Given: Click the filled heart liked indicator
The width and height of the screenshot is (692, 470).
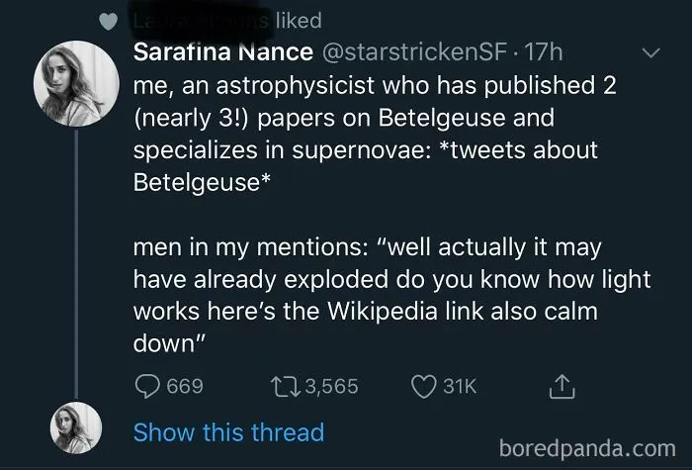Looking at the screenshot, I should click(x=109, y=21).
